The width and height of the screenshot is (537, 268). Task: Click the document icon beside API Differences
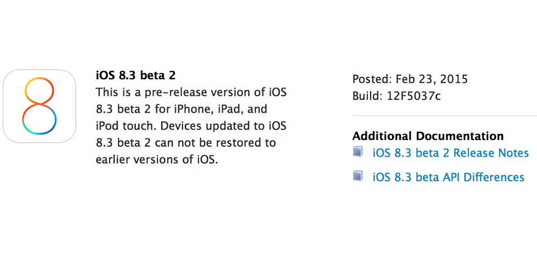click(x=358, y=176)
